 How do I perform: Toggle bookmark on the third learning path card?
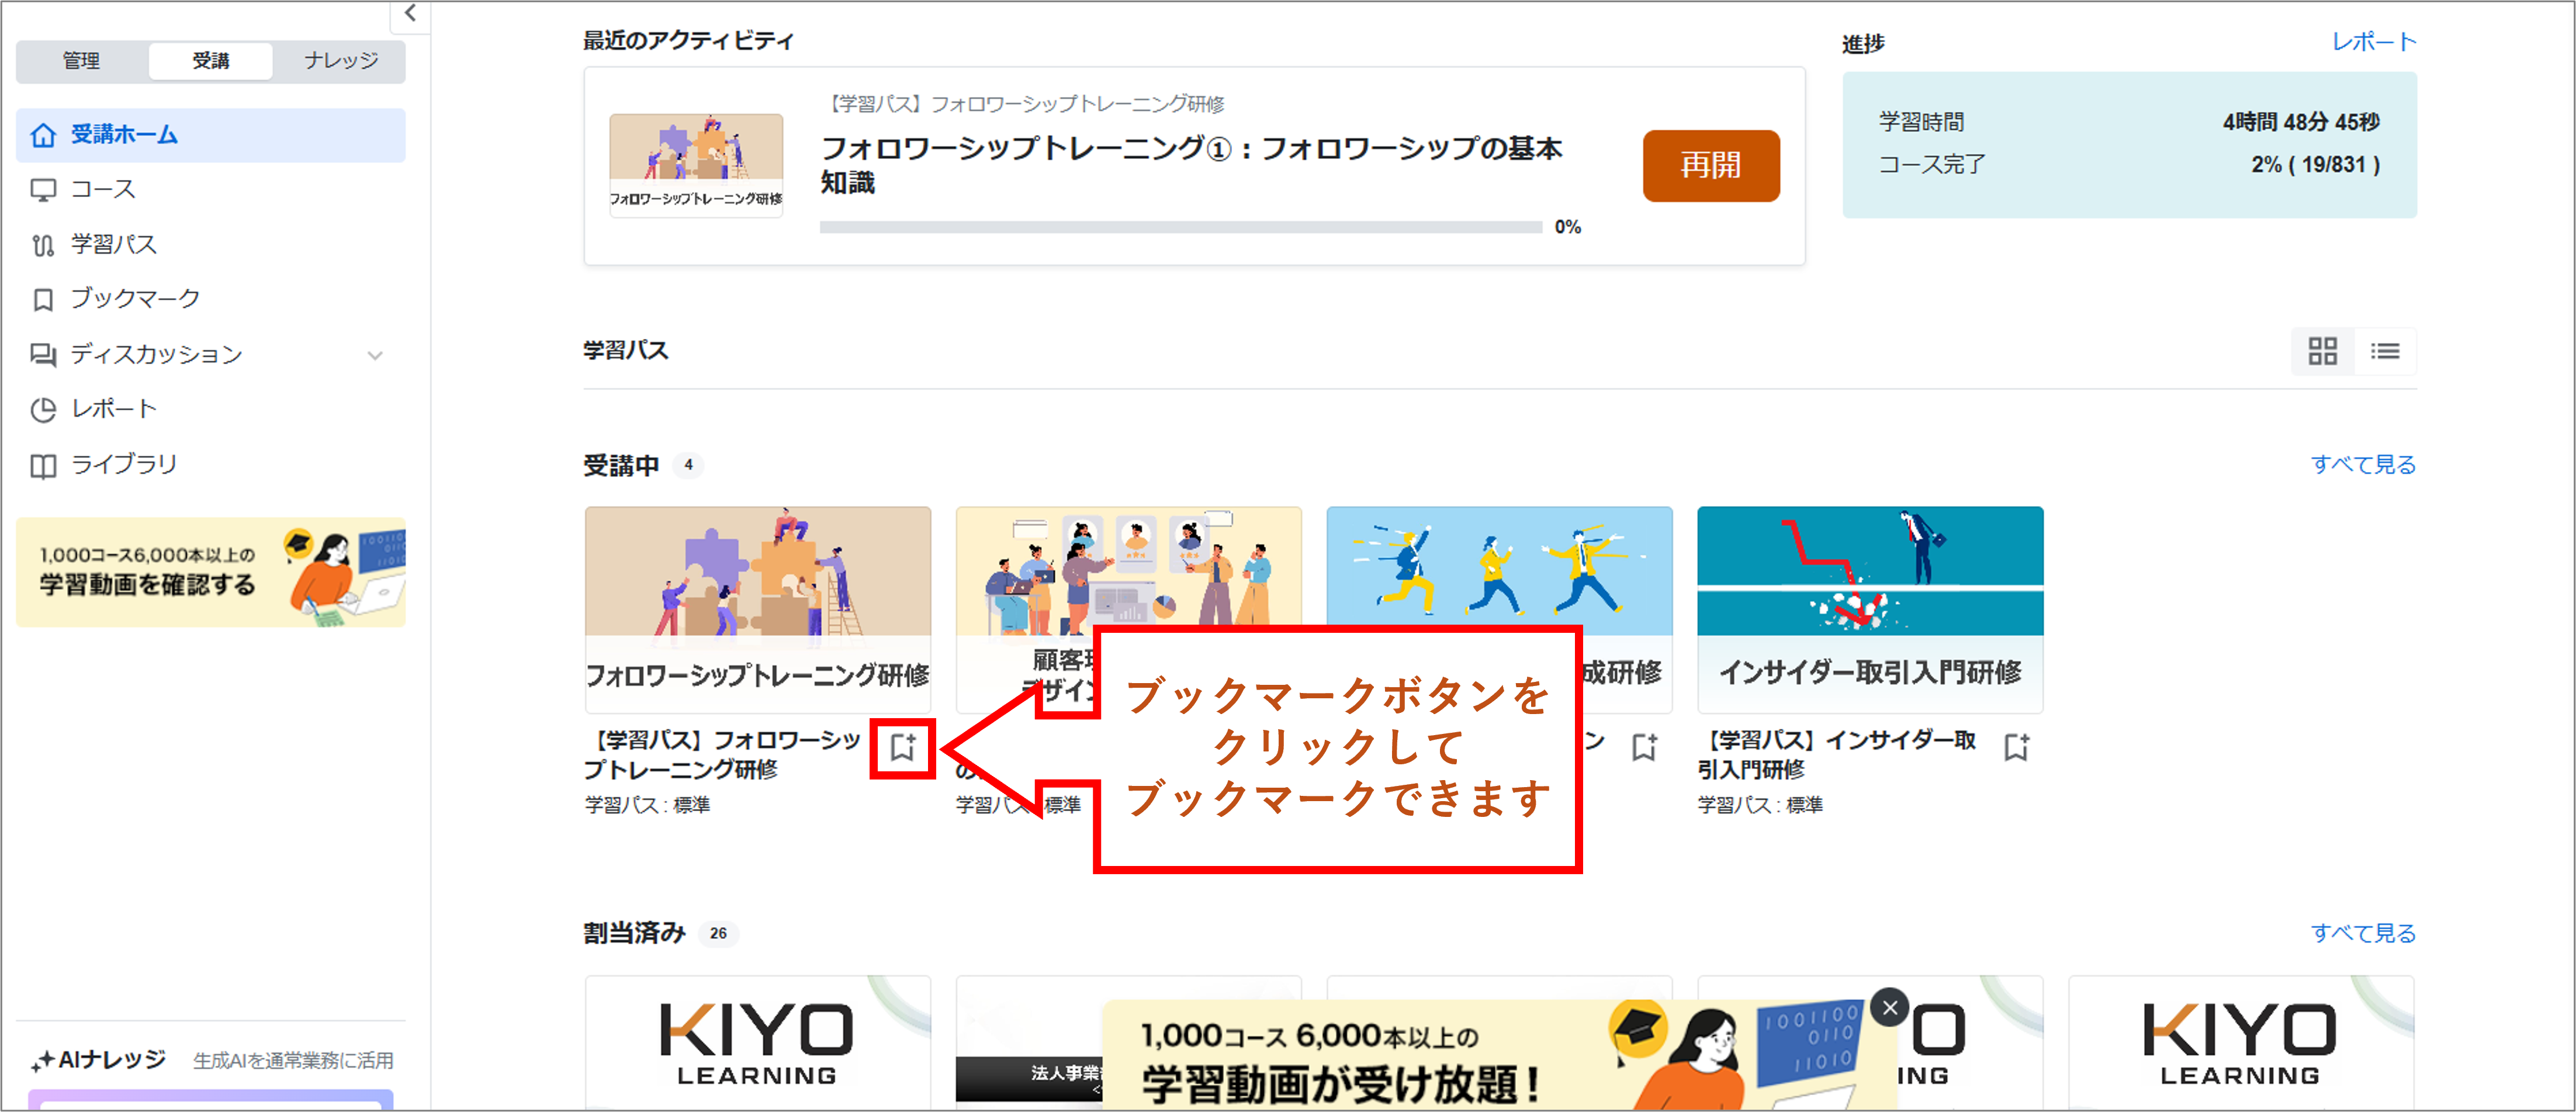(1644, 747)
